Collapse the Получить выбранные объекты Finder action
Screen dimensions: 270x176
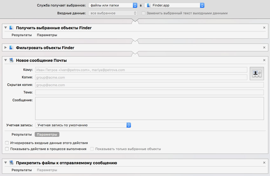[5, 28]
